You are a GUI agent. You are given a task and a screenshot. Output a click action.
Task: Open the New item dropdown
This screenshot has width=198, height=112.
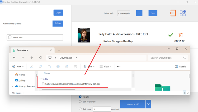click(x=18, y=67)
